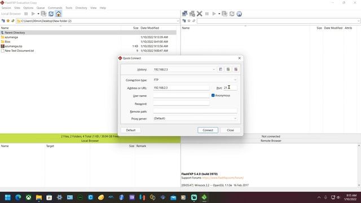Click the Password field
The width and height of the screenshot is (361, 203).
pyautogui.click(x=181, y=104)
